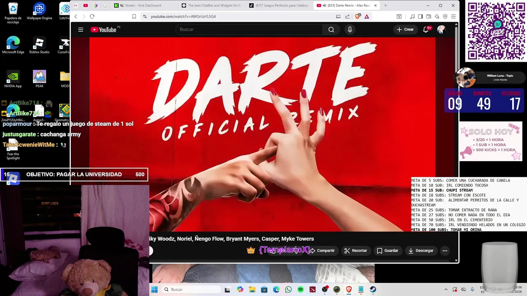Screen dimensions: 527x296
Task: Open the Windows Start menu
Action: coord(154,289)
